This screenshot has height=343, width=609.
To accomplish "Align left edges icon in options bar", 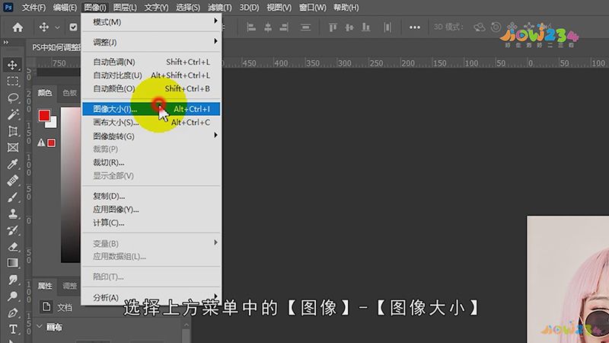I will [x=251, y=27].
